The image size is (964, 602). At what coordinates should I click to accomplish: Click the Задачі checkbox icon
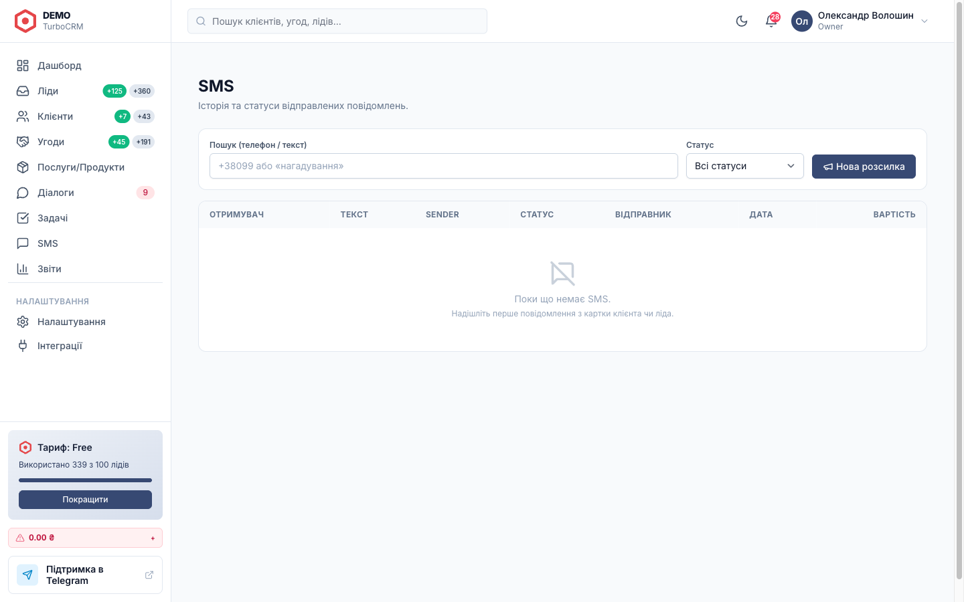tap(23, 218)
